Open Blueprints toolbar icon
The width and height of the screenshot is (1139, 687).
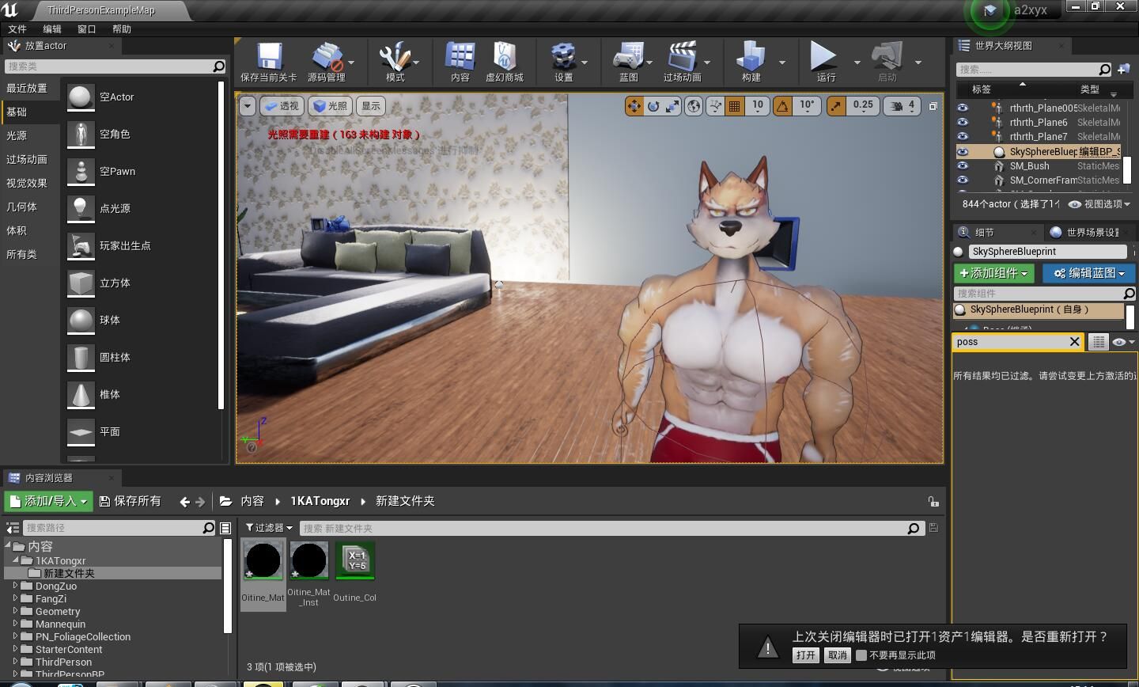tap(628, 58)
